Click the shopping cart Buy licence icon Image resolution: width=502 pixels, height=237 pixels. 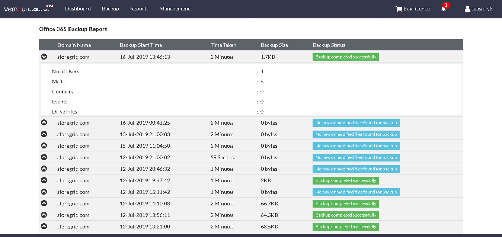pos(399,9)
